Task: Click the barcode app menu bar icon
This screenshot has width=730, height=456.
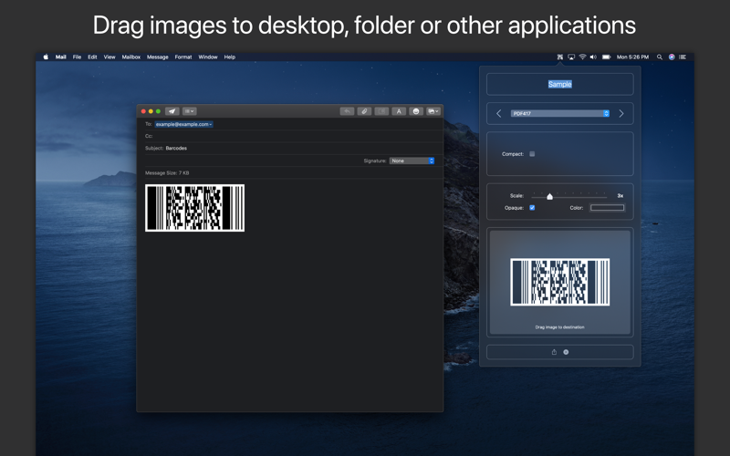Action: (560, 57)
